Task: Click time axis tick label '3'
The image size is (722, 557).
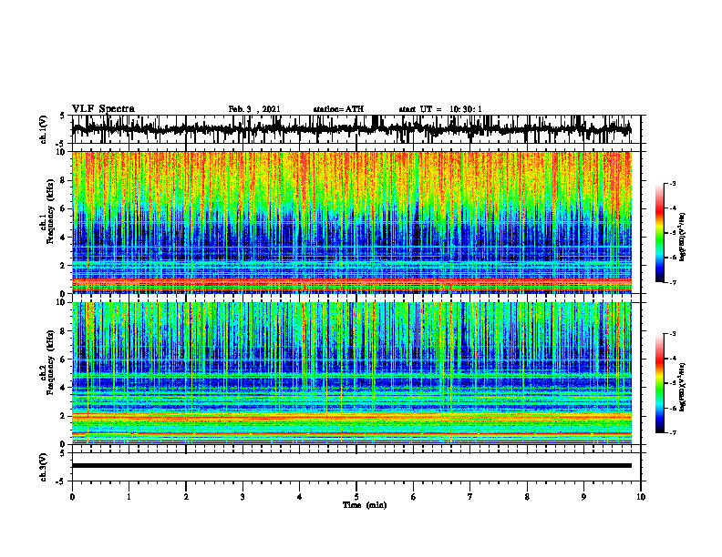Action: click(242, 497)
